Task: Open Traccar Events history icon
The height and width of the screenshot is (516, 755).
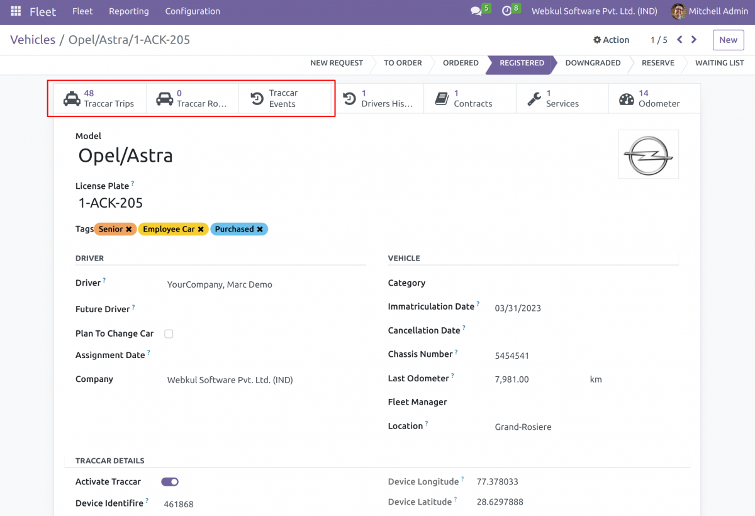Action: click(257, 99)
